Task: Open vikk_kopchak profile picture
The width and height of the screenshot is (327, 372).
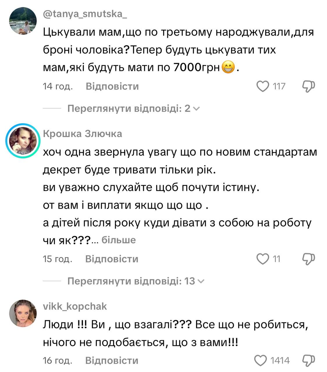Action: click(x=23, y=313)
